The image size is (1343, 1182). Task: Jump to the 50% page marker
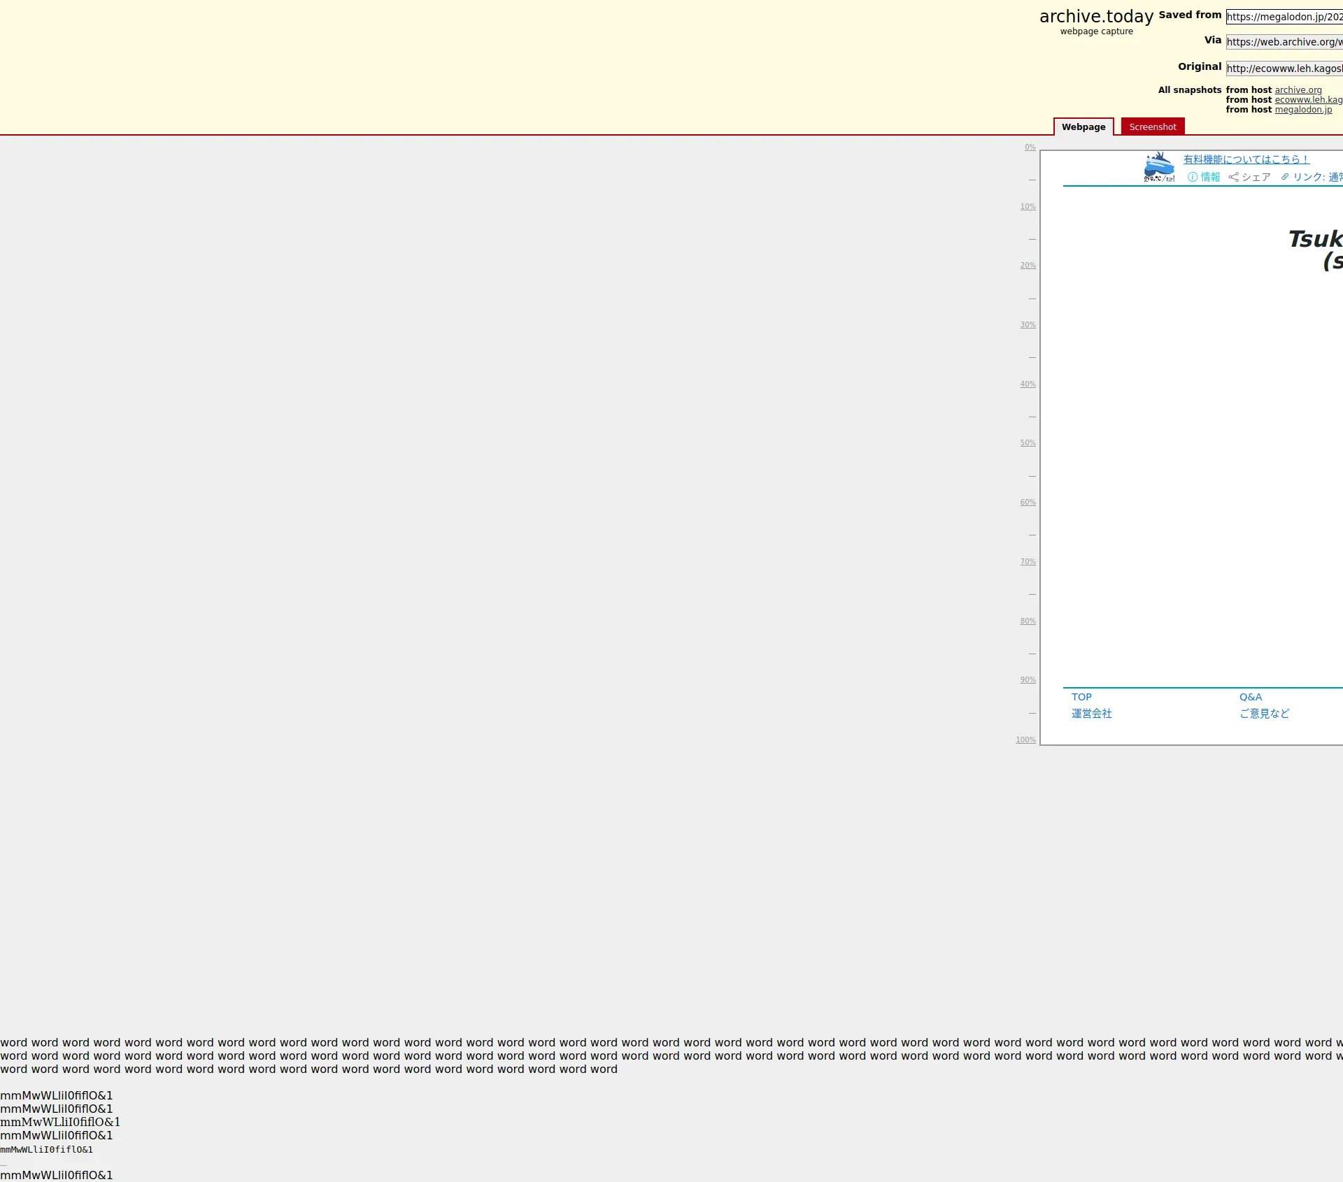point(1028,443)
